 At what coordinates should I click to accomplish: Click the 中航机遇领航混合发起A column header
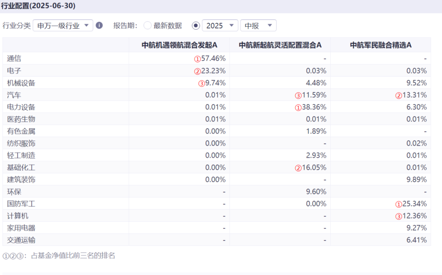click(179, 45)
